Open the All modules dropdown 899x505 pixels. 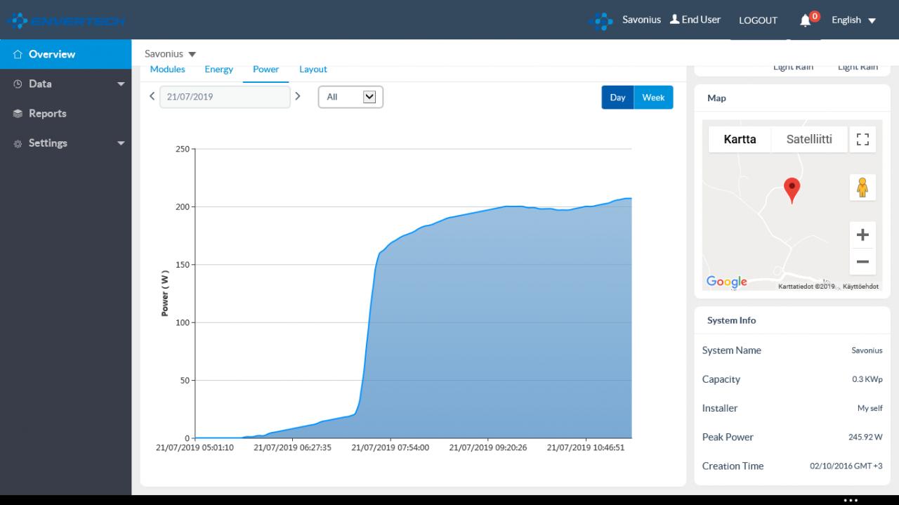[350, 97]
